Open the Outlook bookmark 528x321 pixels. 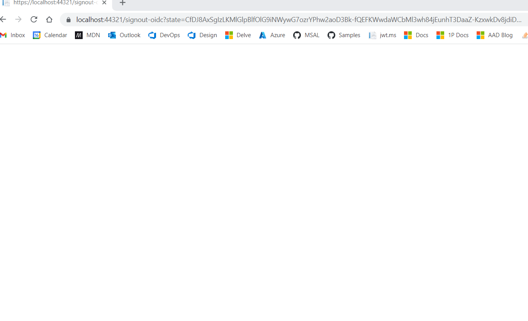pos(124,35)
